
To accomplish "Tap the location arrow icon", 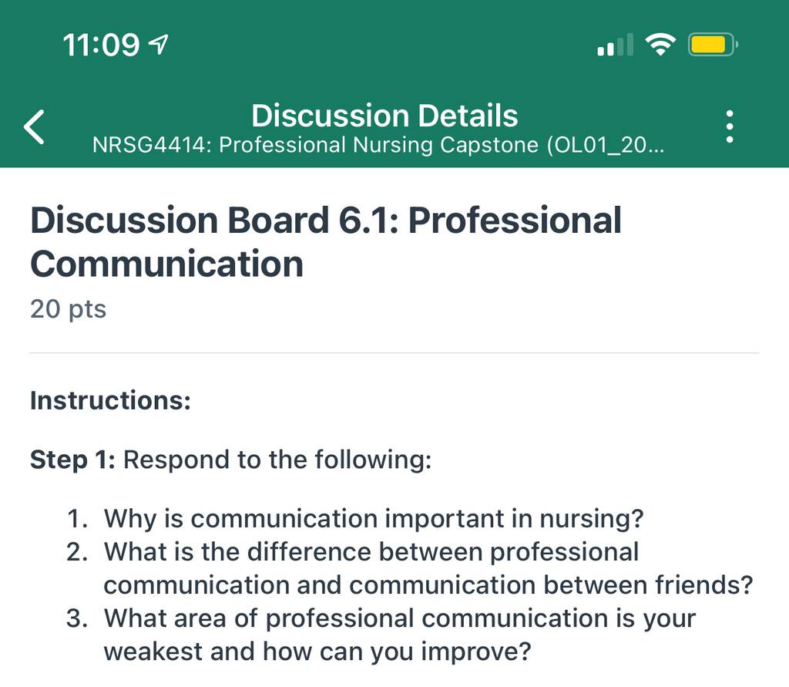I will coord(158,45).
